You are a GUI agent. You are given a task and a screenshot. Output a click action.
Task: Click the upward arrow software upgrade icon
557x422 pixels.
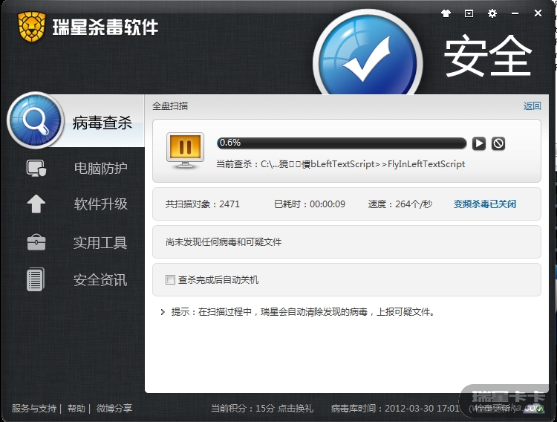pos(36,204)
